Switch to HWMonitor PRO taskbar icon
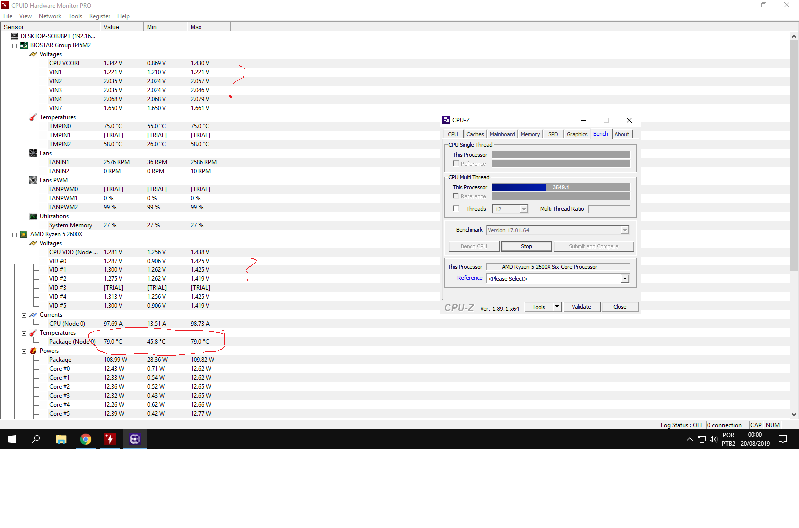Viewport: 799px width, 528px height. click(110, 439)
